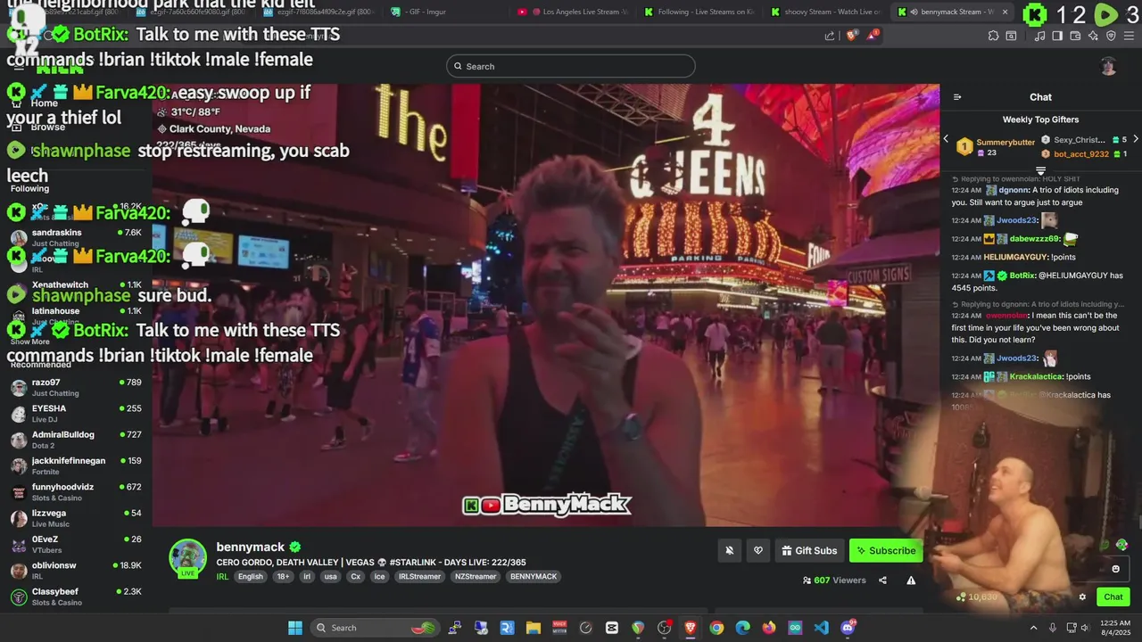Switch to the shoovy Stream tab

click(824, 12)
